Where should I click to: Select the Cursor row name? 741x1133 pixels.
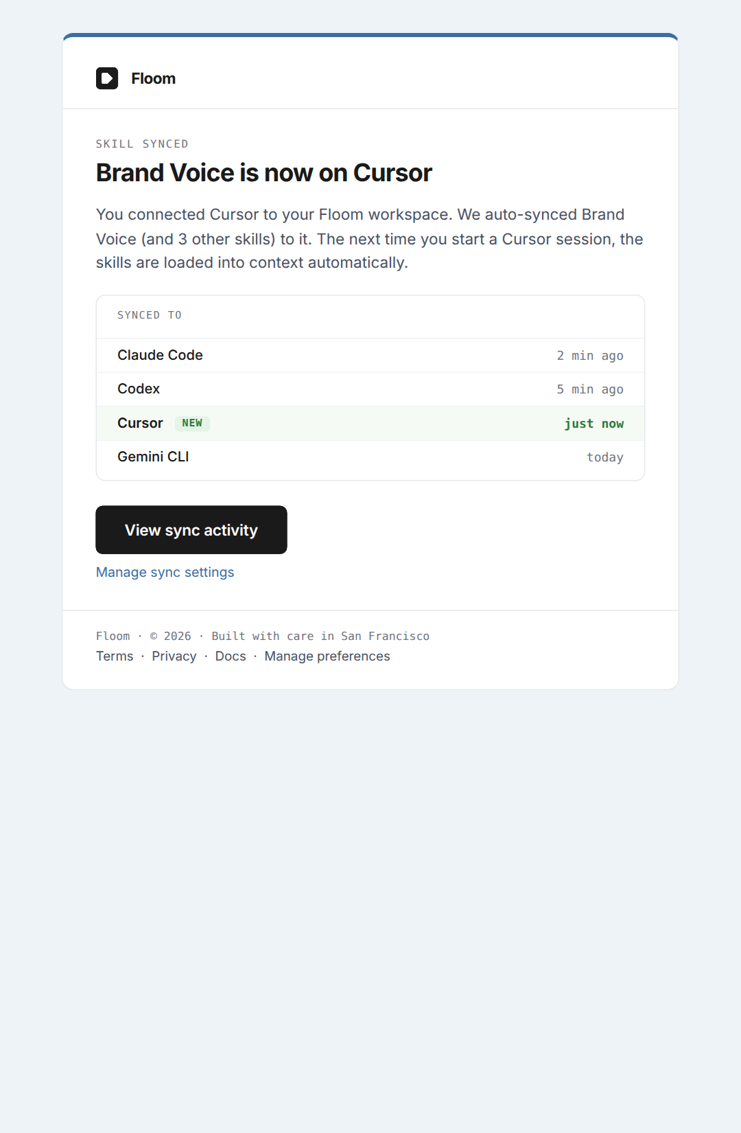140,423
